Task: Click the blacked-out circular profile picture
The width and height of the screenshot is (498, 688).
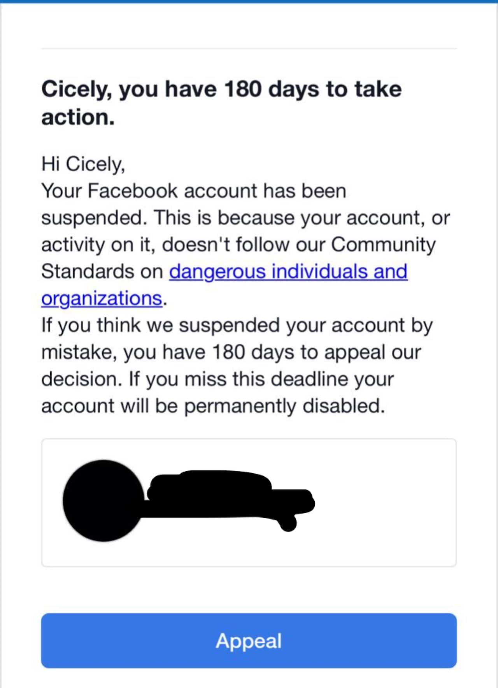Action: click(x=103, y=500)
